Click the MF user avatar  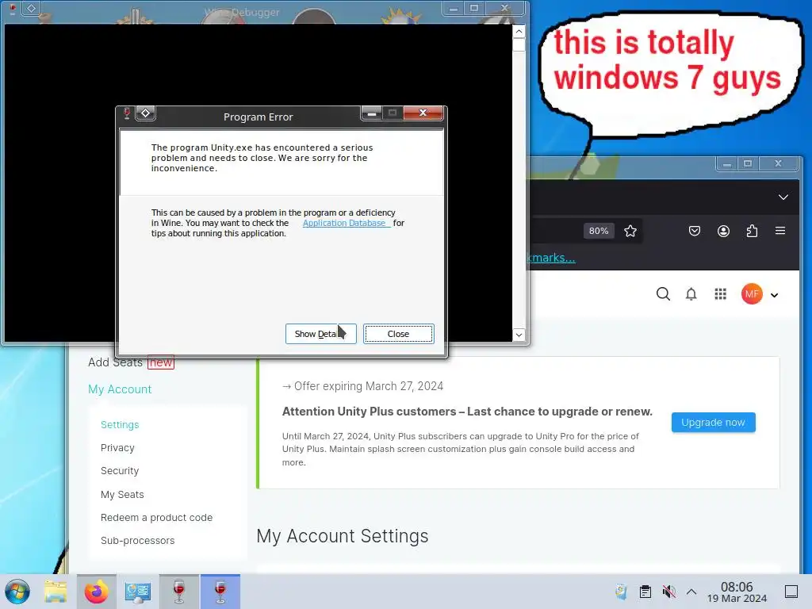752,294
